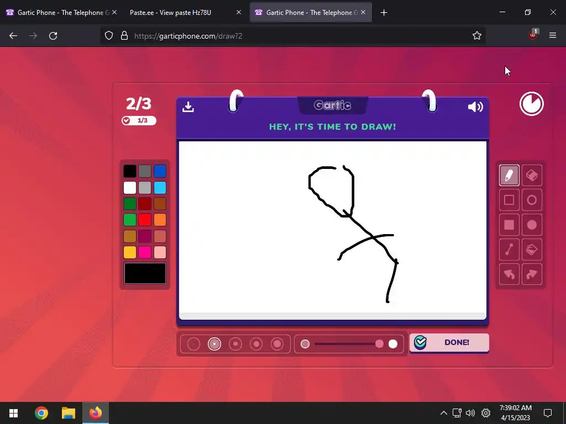Open File Explorer from taskbar
The image size is (566, 424).
68,413
